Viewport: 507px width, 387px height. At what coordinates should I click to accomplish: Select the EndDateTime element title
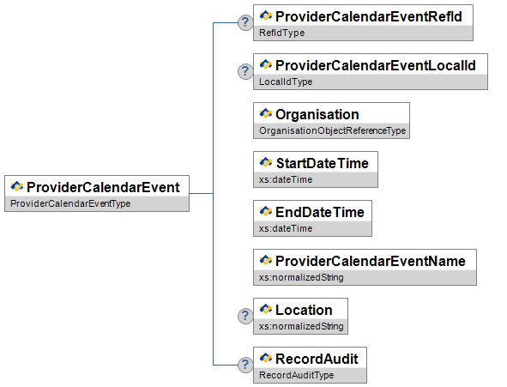pos(320,213)
